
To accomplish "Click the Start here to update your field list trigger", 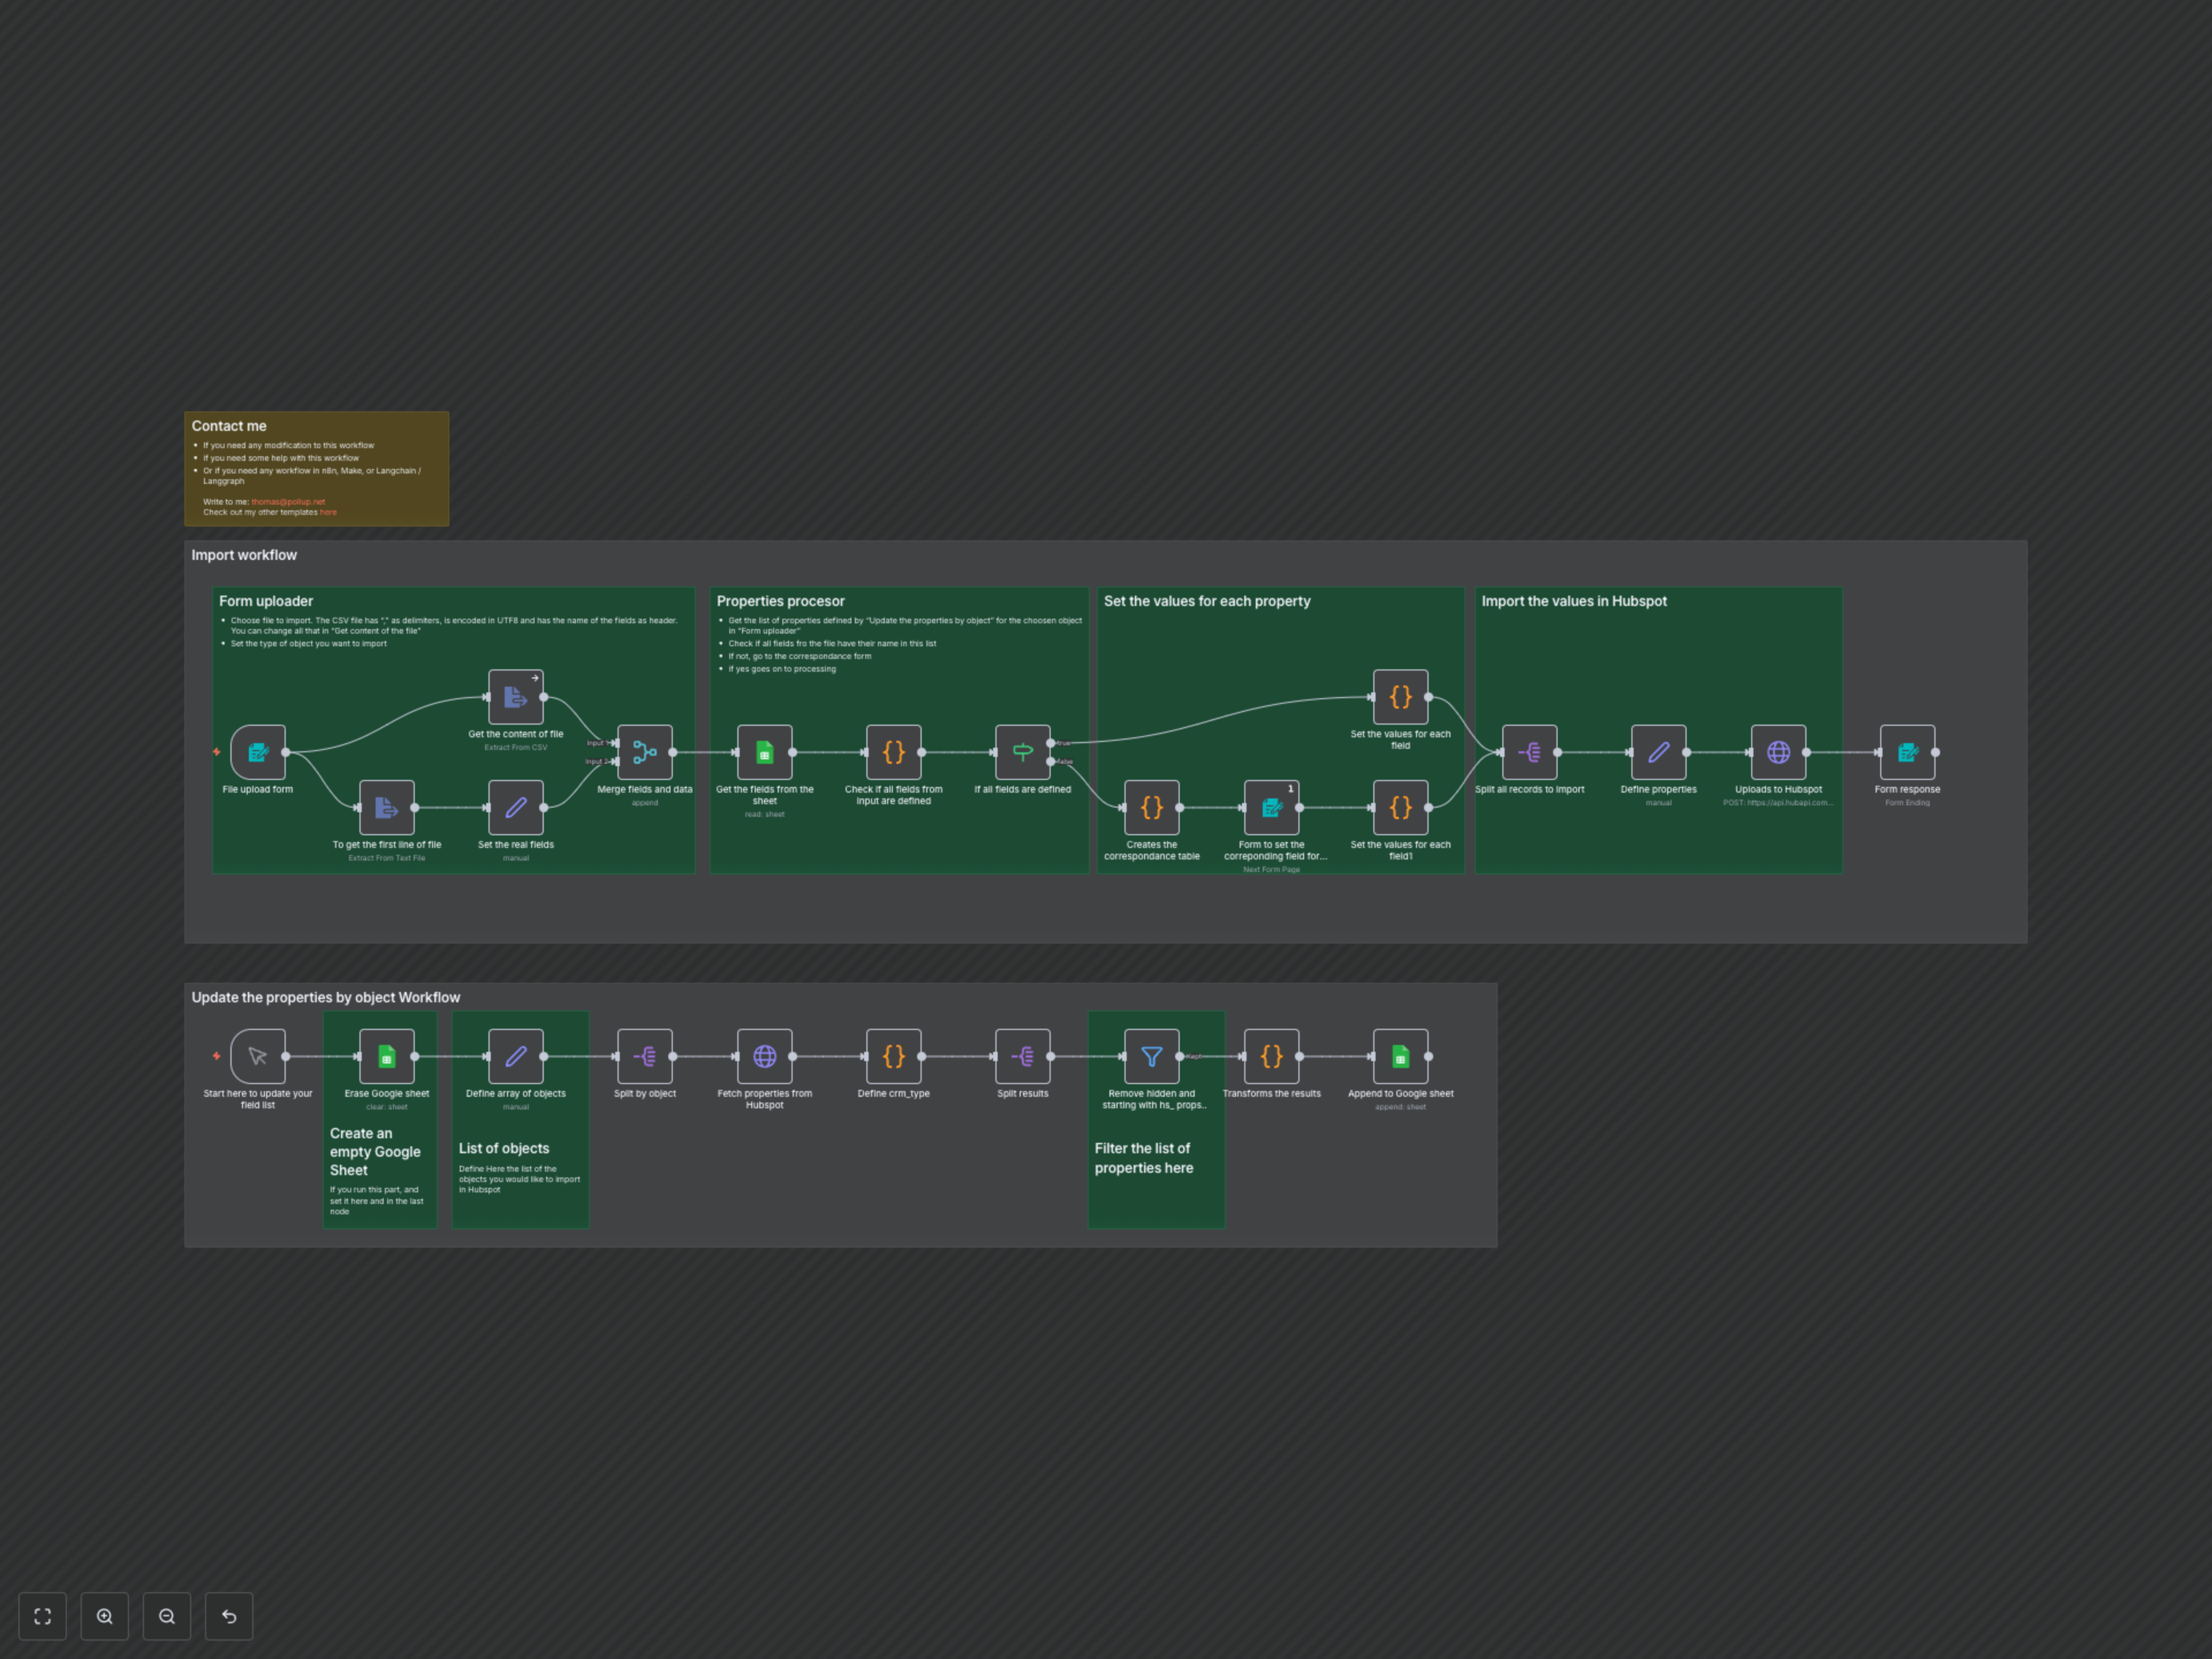I will pos(257,1056).
